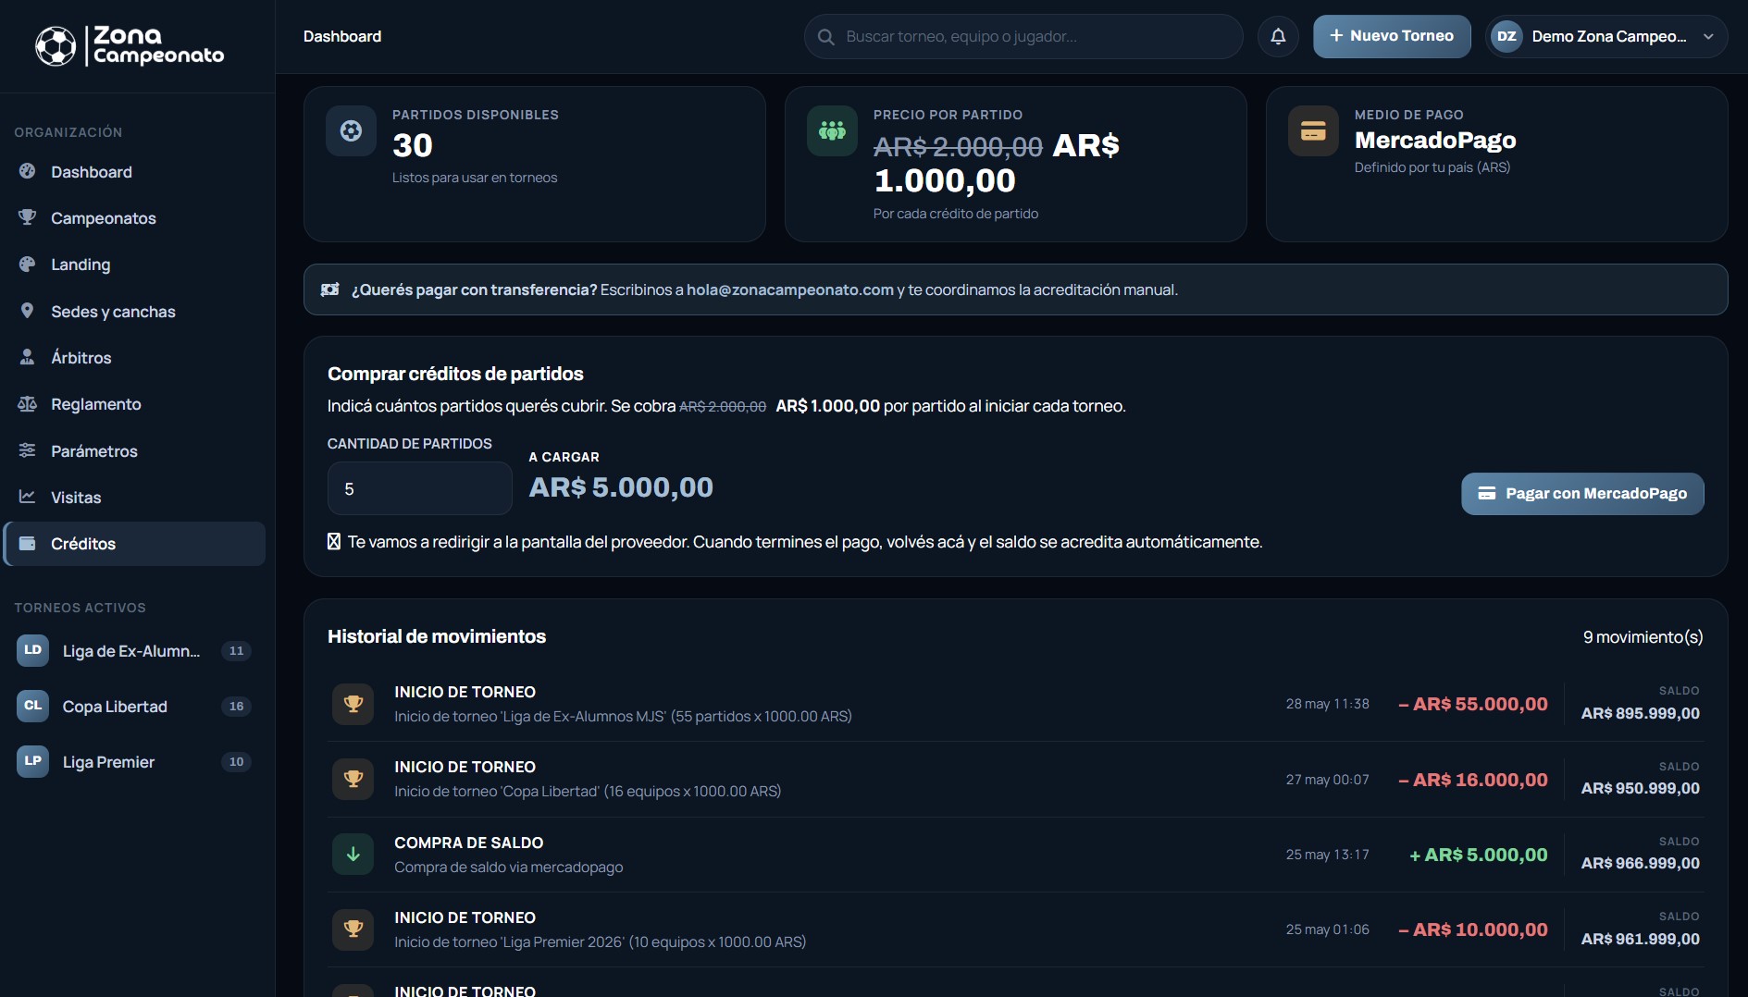Click the Dashboard breadcrumb in top bar
1748x997 pixels.
coord(342,37)
